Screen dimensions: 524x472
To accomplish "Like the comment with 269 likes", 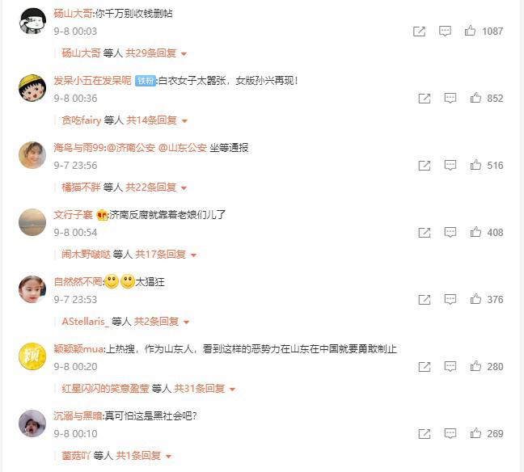I will (475, 433).
